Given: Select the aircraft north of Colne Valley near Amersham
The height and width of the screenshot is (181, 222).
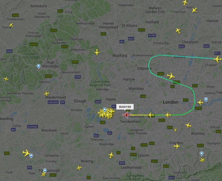Looking at the screenshot, I should coord(97,52).
